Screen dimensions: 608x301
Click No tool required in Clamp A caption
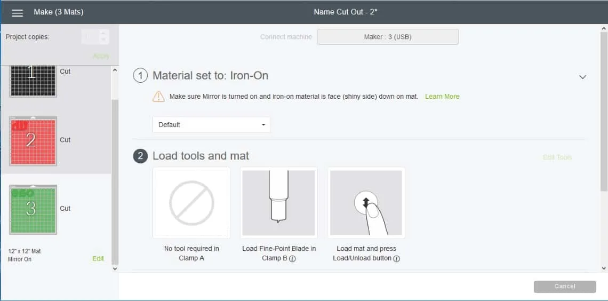coord(191,253)
